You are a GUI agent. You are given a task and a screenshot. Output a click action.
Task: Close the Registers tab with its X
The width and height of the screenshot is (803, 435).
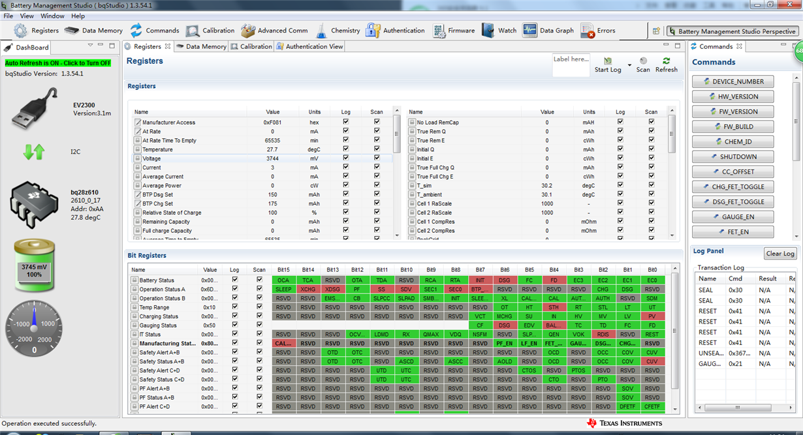[x=168, y=46]
